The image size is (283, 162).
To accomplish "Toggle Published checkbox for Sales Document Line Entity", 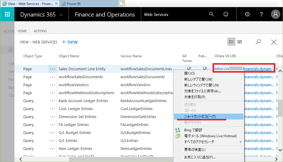I will 205,69.
